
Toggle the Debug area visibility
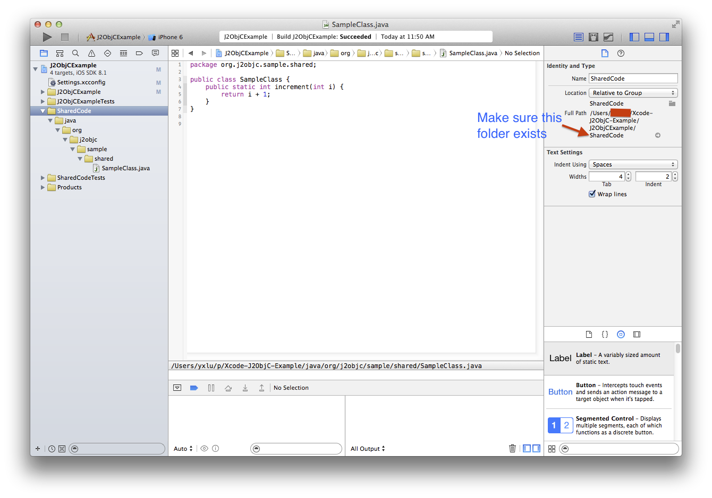[649, 37]
